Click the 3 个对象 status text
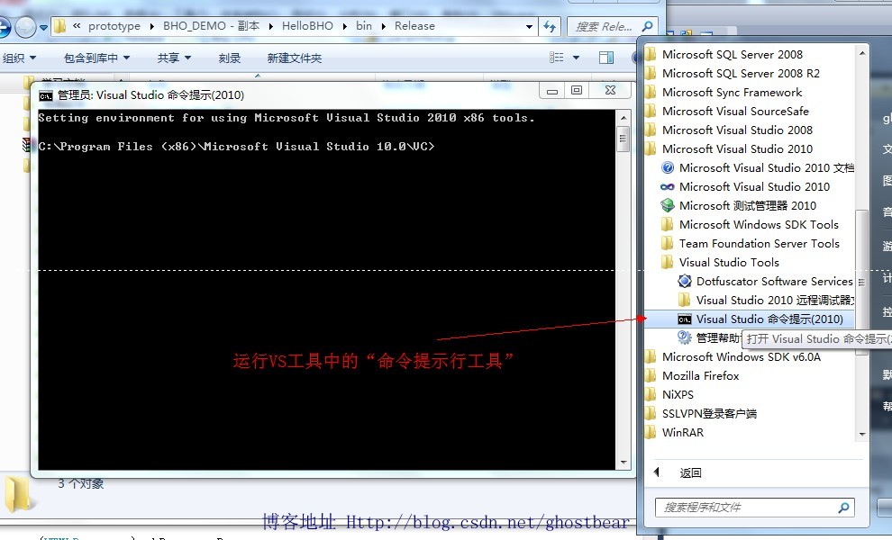 pyautogui.click(x=81, y=484)
